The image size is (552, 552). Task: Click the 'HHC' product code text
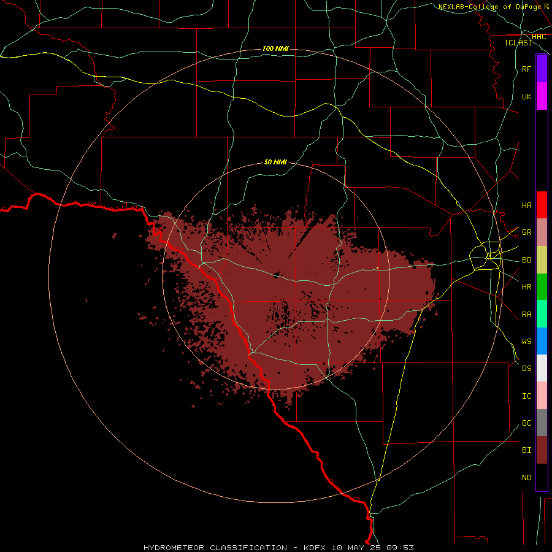coord(539,37)
